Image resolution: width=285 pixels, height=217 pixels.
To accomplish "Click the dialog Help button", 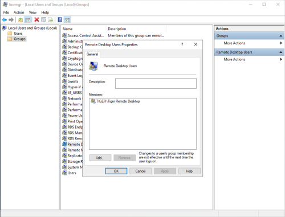I will point(189,171).
